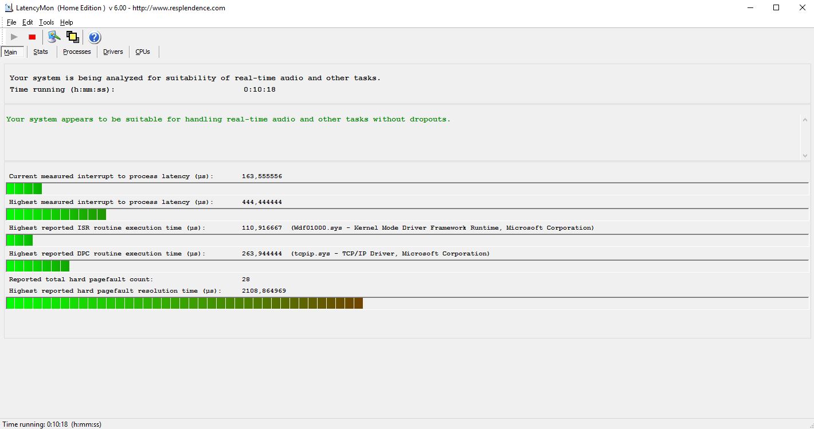Click 'Highest reported DPC routine execution time' label

click(x=107, y=254)
